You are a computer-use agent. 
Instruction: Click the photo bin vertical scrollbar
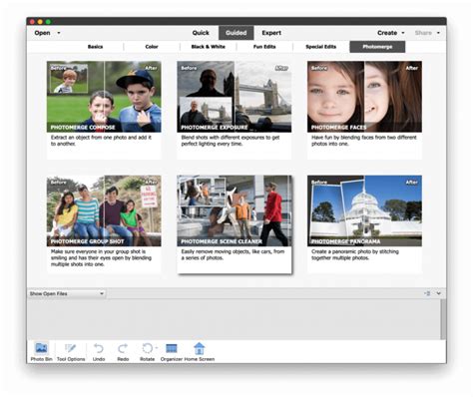[x=443, y=319]
